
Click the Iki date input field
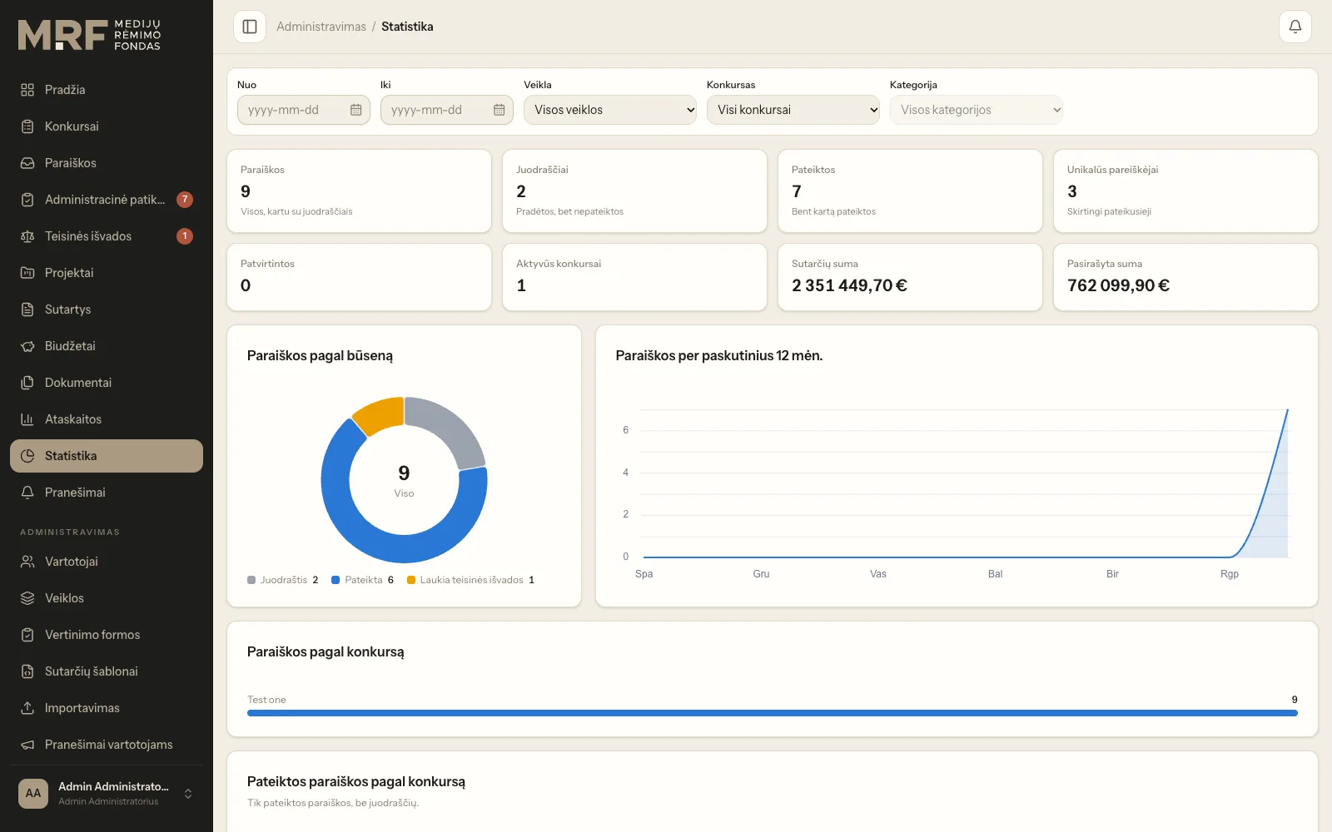point(447,110)
